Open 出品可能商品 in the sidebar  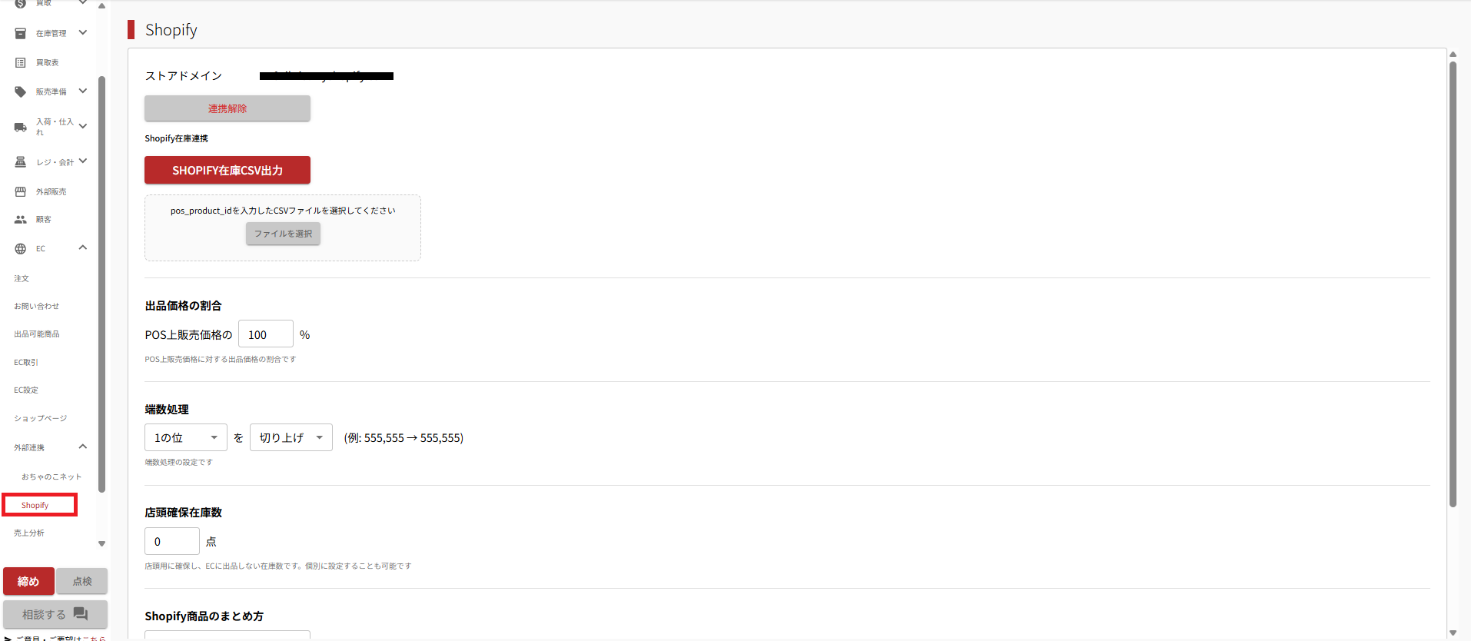click(36, 334)
